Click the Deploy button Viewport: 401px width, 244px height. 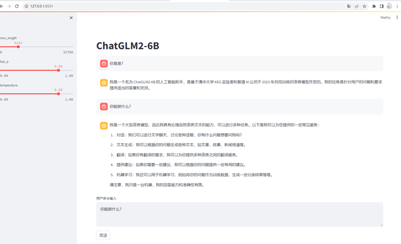click(x=385, y=17)
